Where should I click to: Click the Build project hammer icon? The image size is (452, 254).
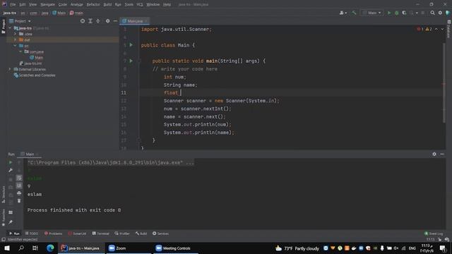(x=354, y=13)
